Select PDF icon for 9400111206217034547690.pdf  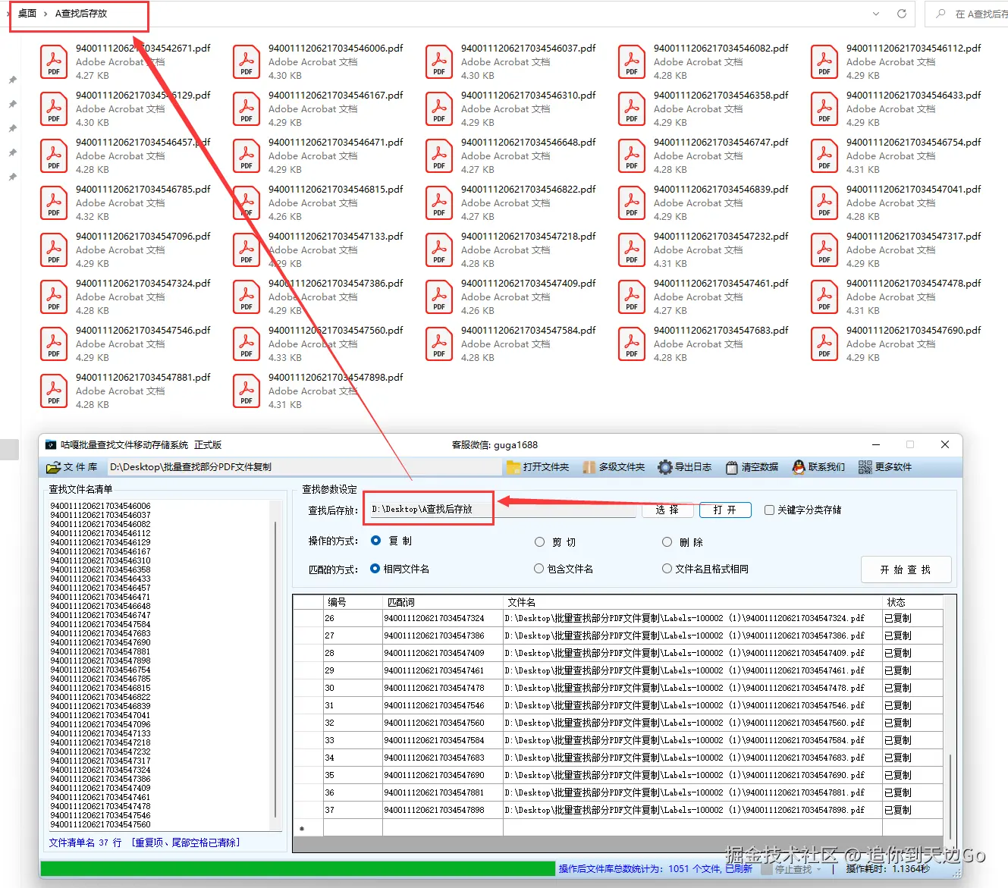pyautogui.click(x=824, y=344)
